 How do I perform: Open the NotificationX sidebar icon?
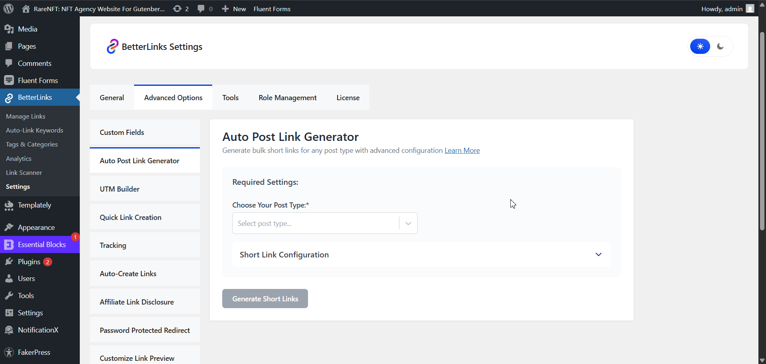click(x=9, y=330)
